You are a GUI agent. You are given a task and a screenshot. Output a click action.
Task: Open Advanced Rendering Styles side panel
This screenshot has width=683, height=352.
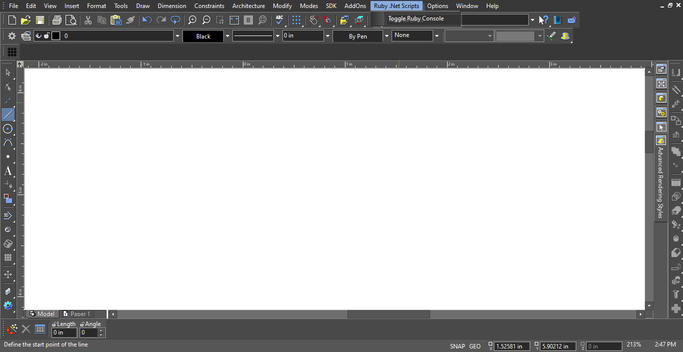[x=660, y=182]
